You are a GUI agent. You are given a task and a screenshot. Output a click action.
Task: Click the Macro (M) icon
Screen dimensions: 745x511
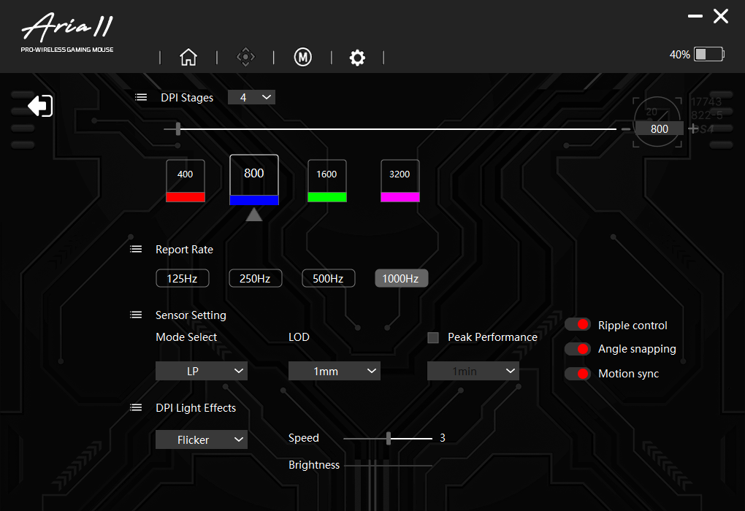click(x=302, y=58)
